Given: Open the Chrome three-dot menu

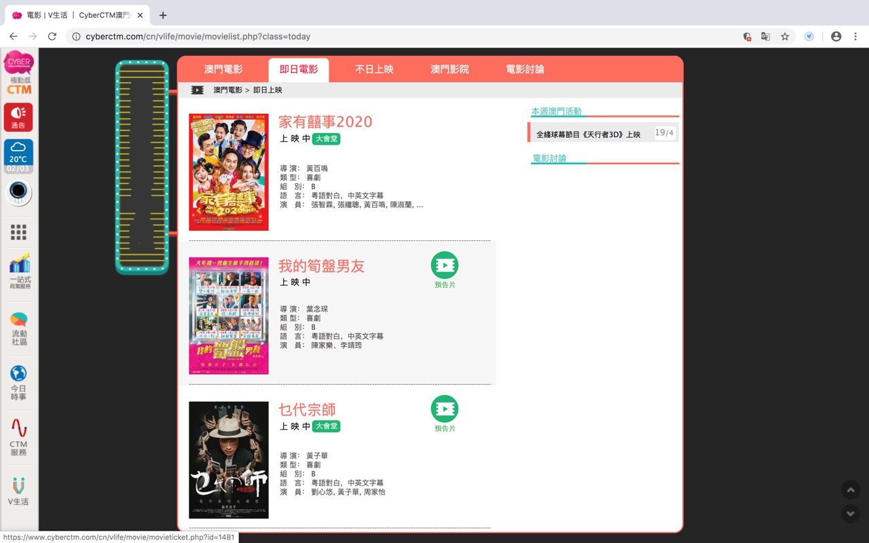Looking at the screenshot, I should 855,37.
